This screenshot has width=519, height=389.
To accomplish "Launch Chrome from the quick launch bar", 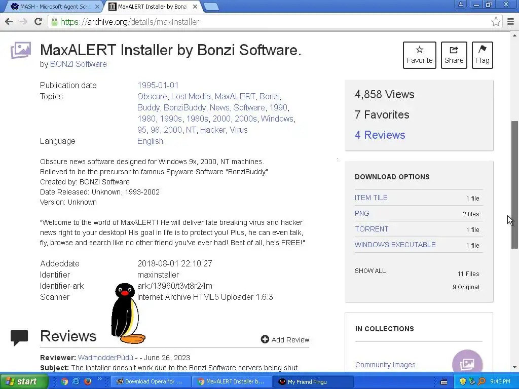I will 64,381.
